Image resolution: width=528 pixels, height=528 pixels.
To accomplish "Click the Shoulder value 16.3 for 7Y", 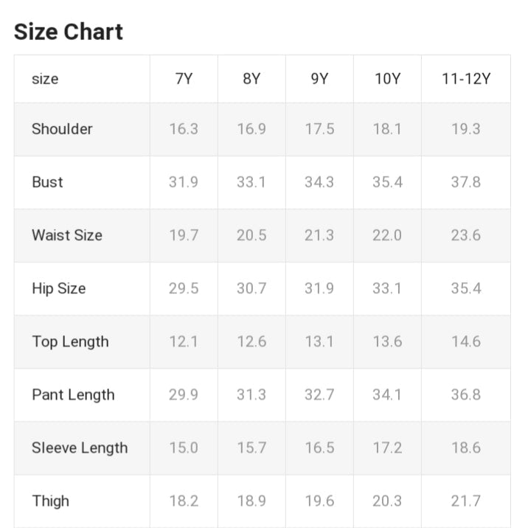I will tap(184, 129).
